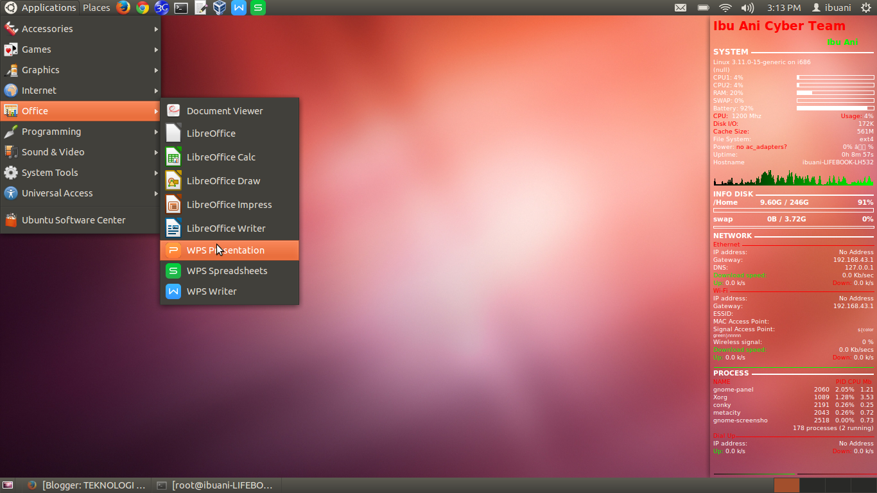This screenshot has width=877, height=493.
Task: Select the Accessories menu category
Action: (x=80, y=29)
